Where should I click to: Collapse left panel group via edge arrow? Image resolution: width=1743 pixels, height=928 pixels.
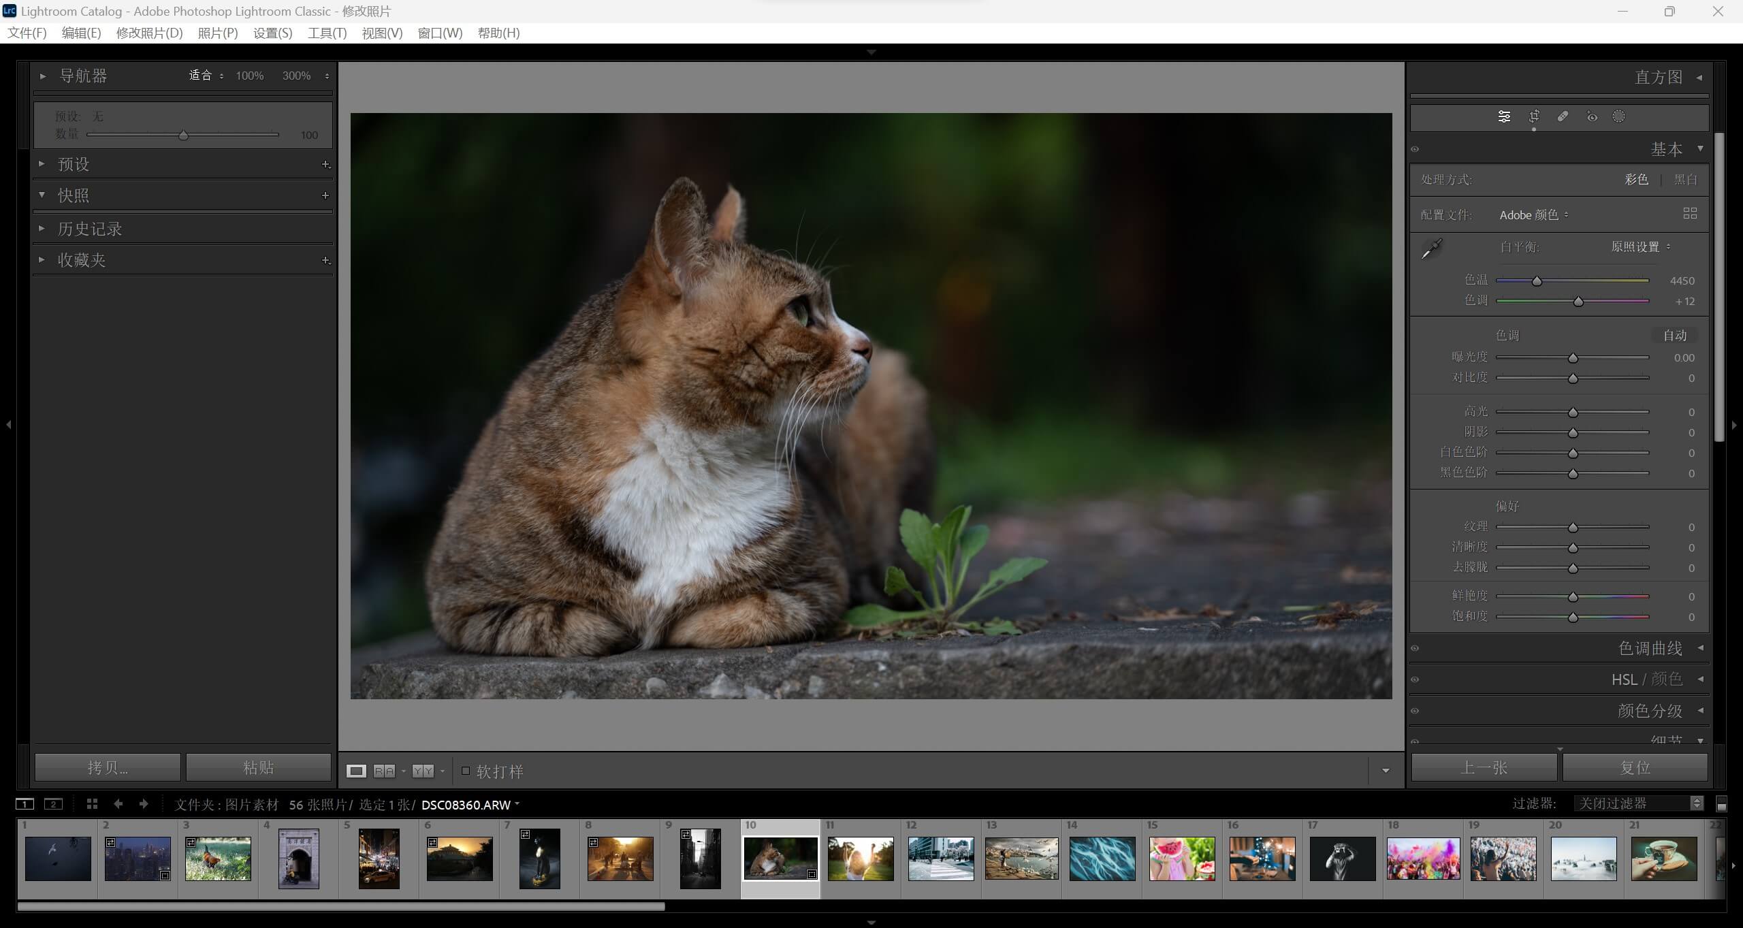[x=8, y=425]
